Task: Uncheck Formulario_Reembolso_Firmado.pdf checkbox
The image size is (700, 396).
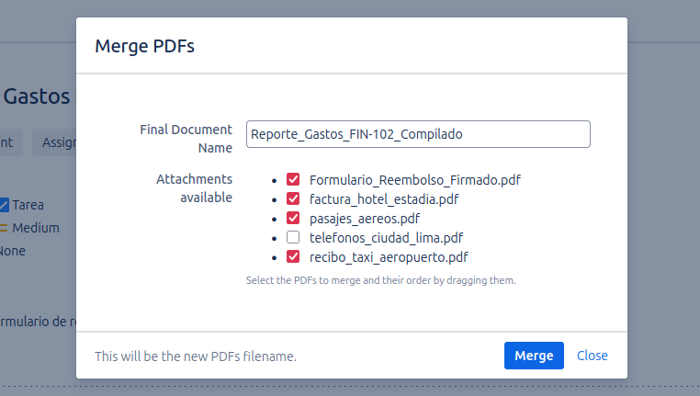Action: tap(293, 179)
